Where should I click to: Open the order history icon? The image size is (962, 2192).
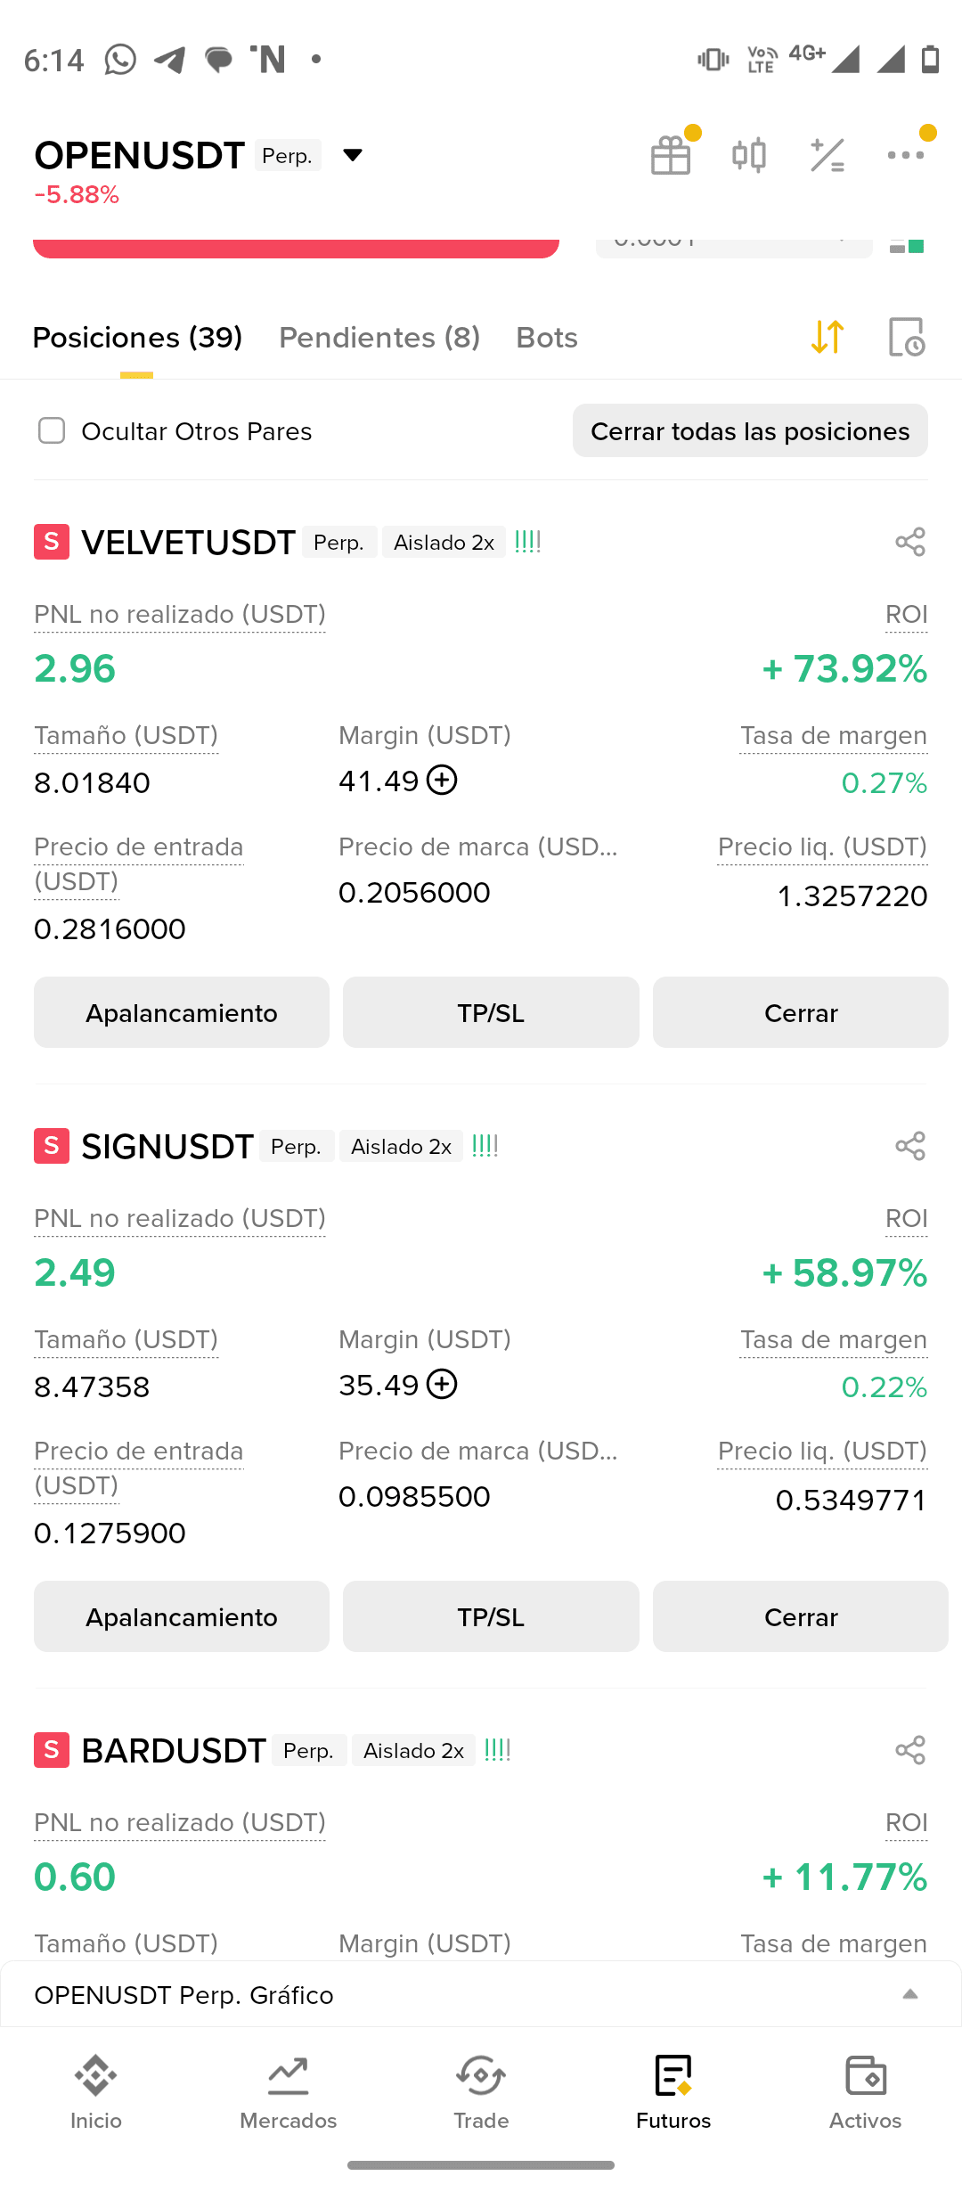[907, 337]
